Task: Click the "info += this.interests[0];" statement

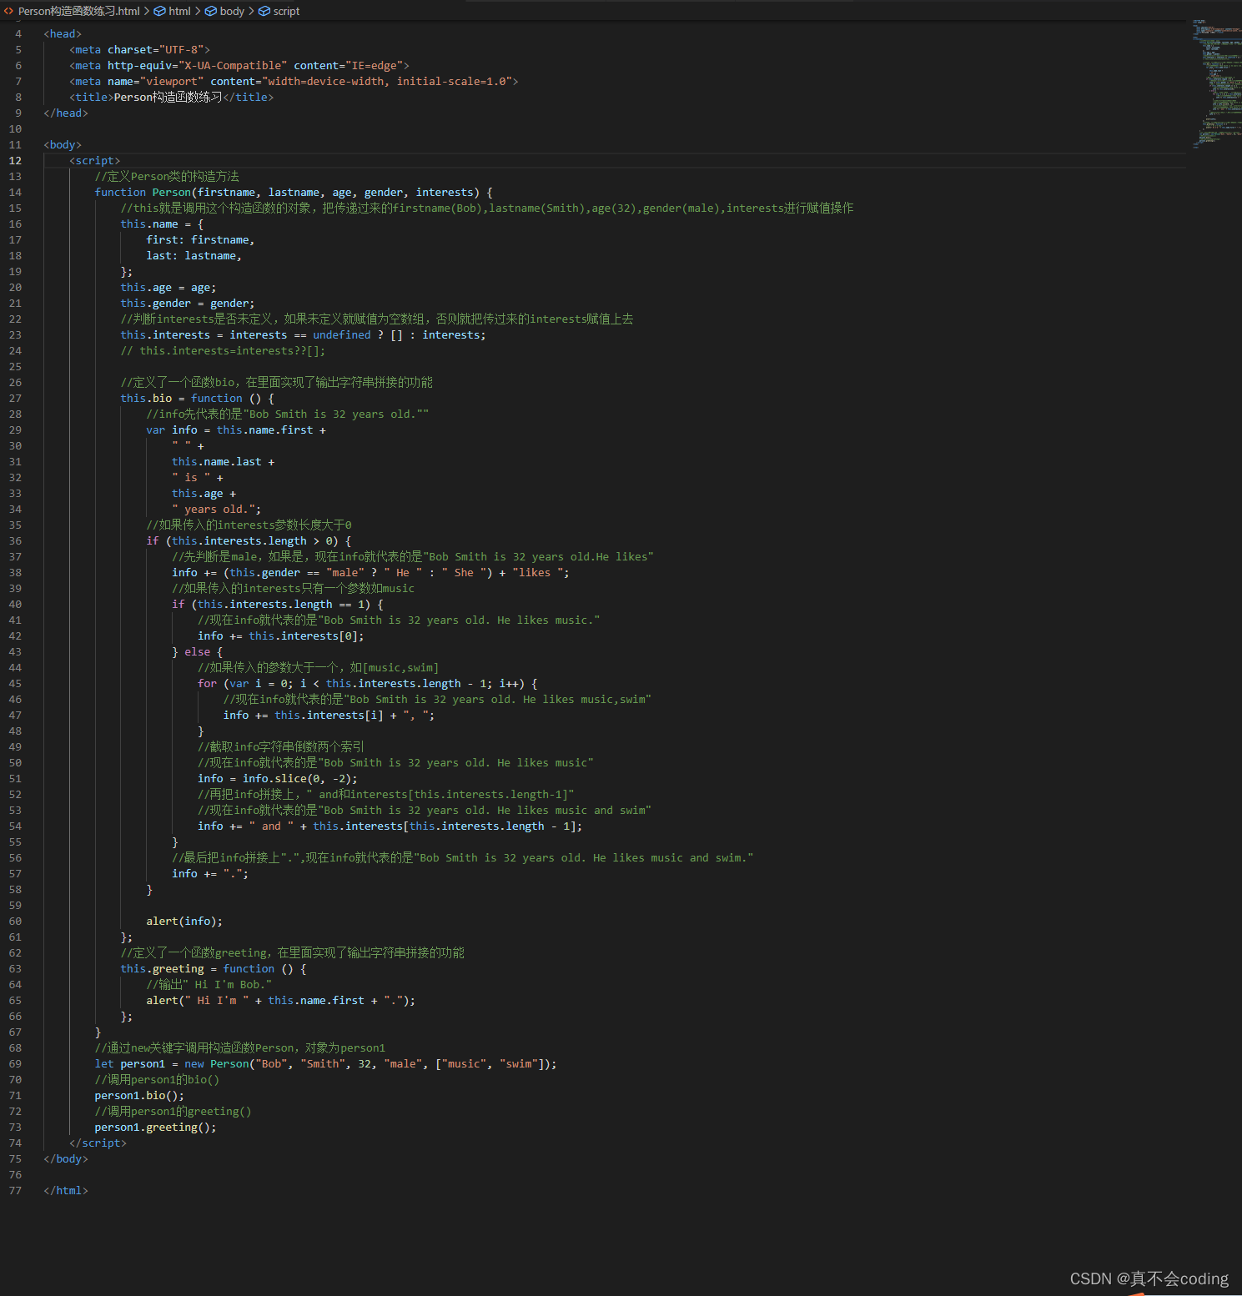Action: (280, 635)
